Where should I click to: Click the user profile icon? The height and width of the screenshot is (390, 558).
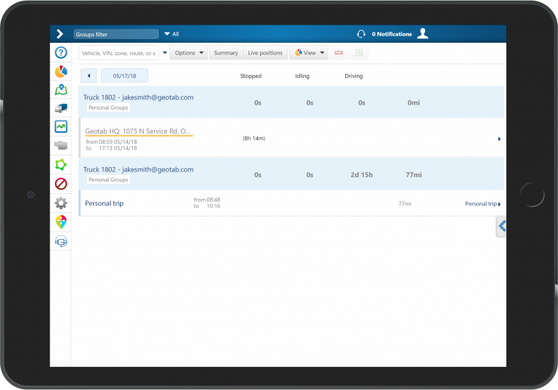[423, 33]
